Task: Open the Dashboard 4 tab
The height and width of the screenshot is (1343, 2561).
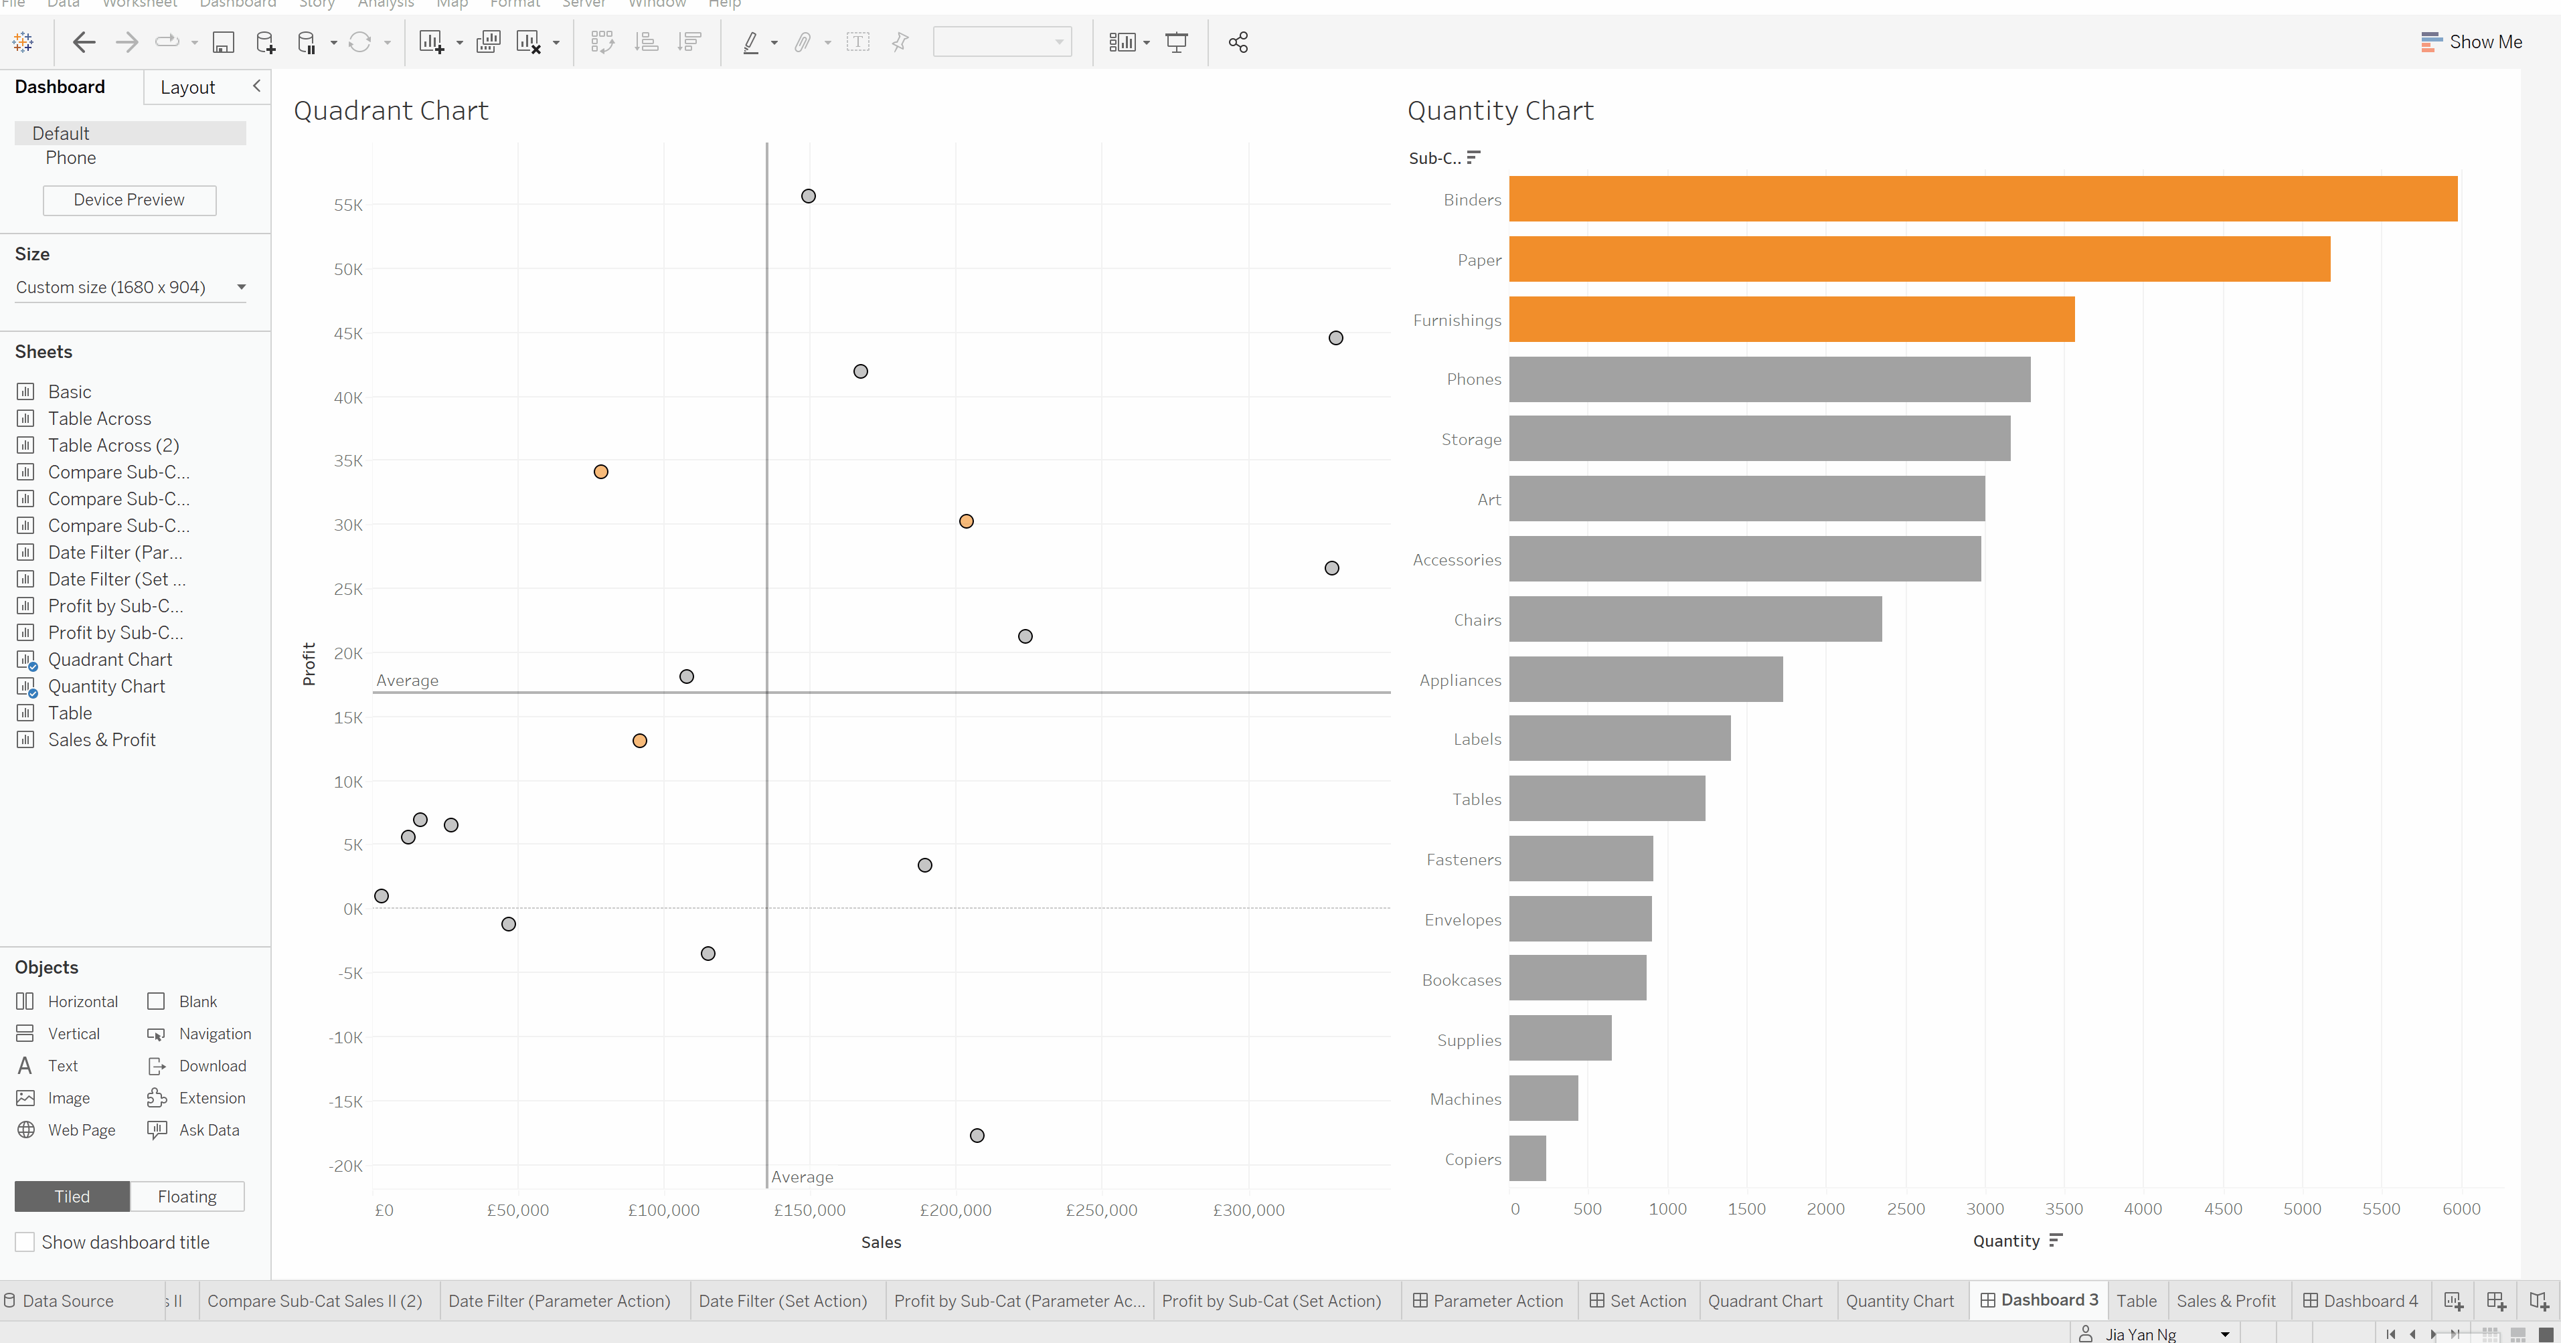Action: (x=2361, y=1300)
